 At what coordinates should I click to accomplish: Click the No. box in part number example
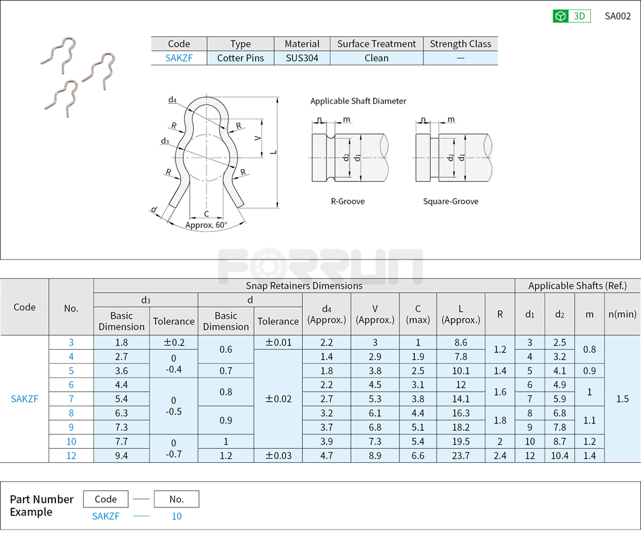click(x=176, y=499)
